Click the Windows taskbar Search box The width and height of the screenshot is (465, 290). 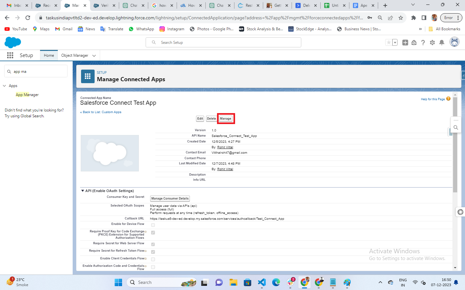click(161, 283)
